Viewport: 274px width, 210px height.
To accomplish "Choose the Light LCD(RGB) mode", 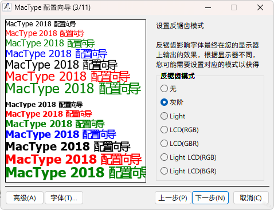I will pyautogui.click(x=189, y=157).
